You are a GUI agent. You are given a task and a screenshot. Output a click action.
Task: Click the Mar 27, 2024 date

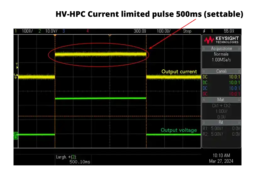coord(221,161)
